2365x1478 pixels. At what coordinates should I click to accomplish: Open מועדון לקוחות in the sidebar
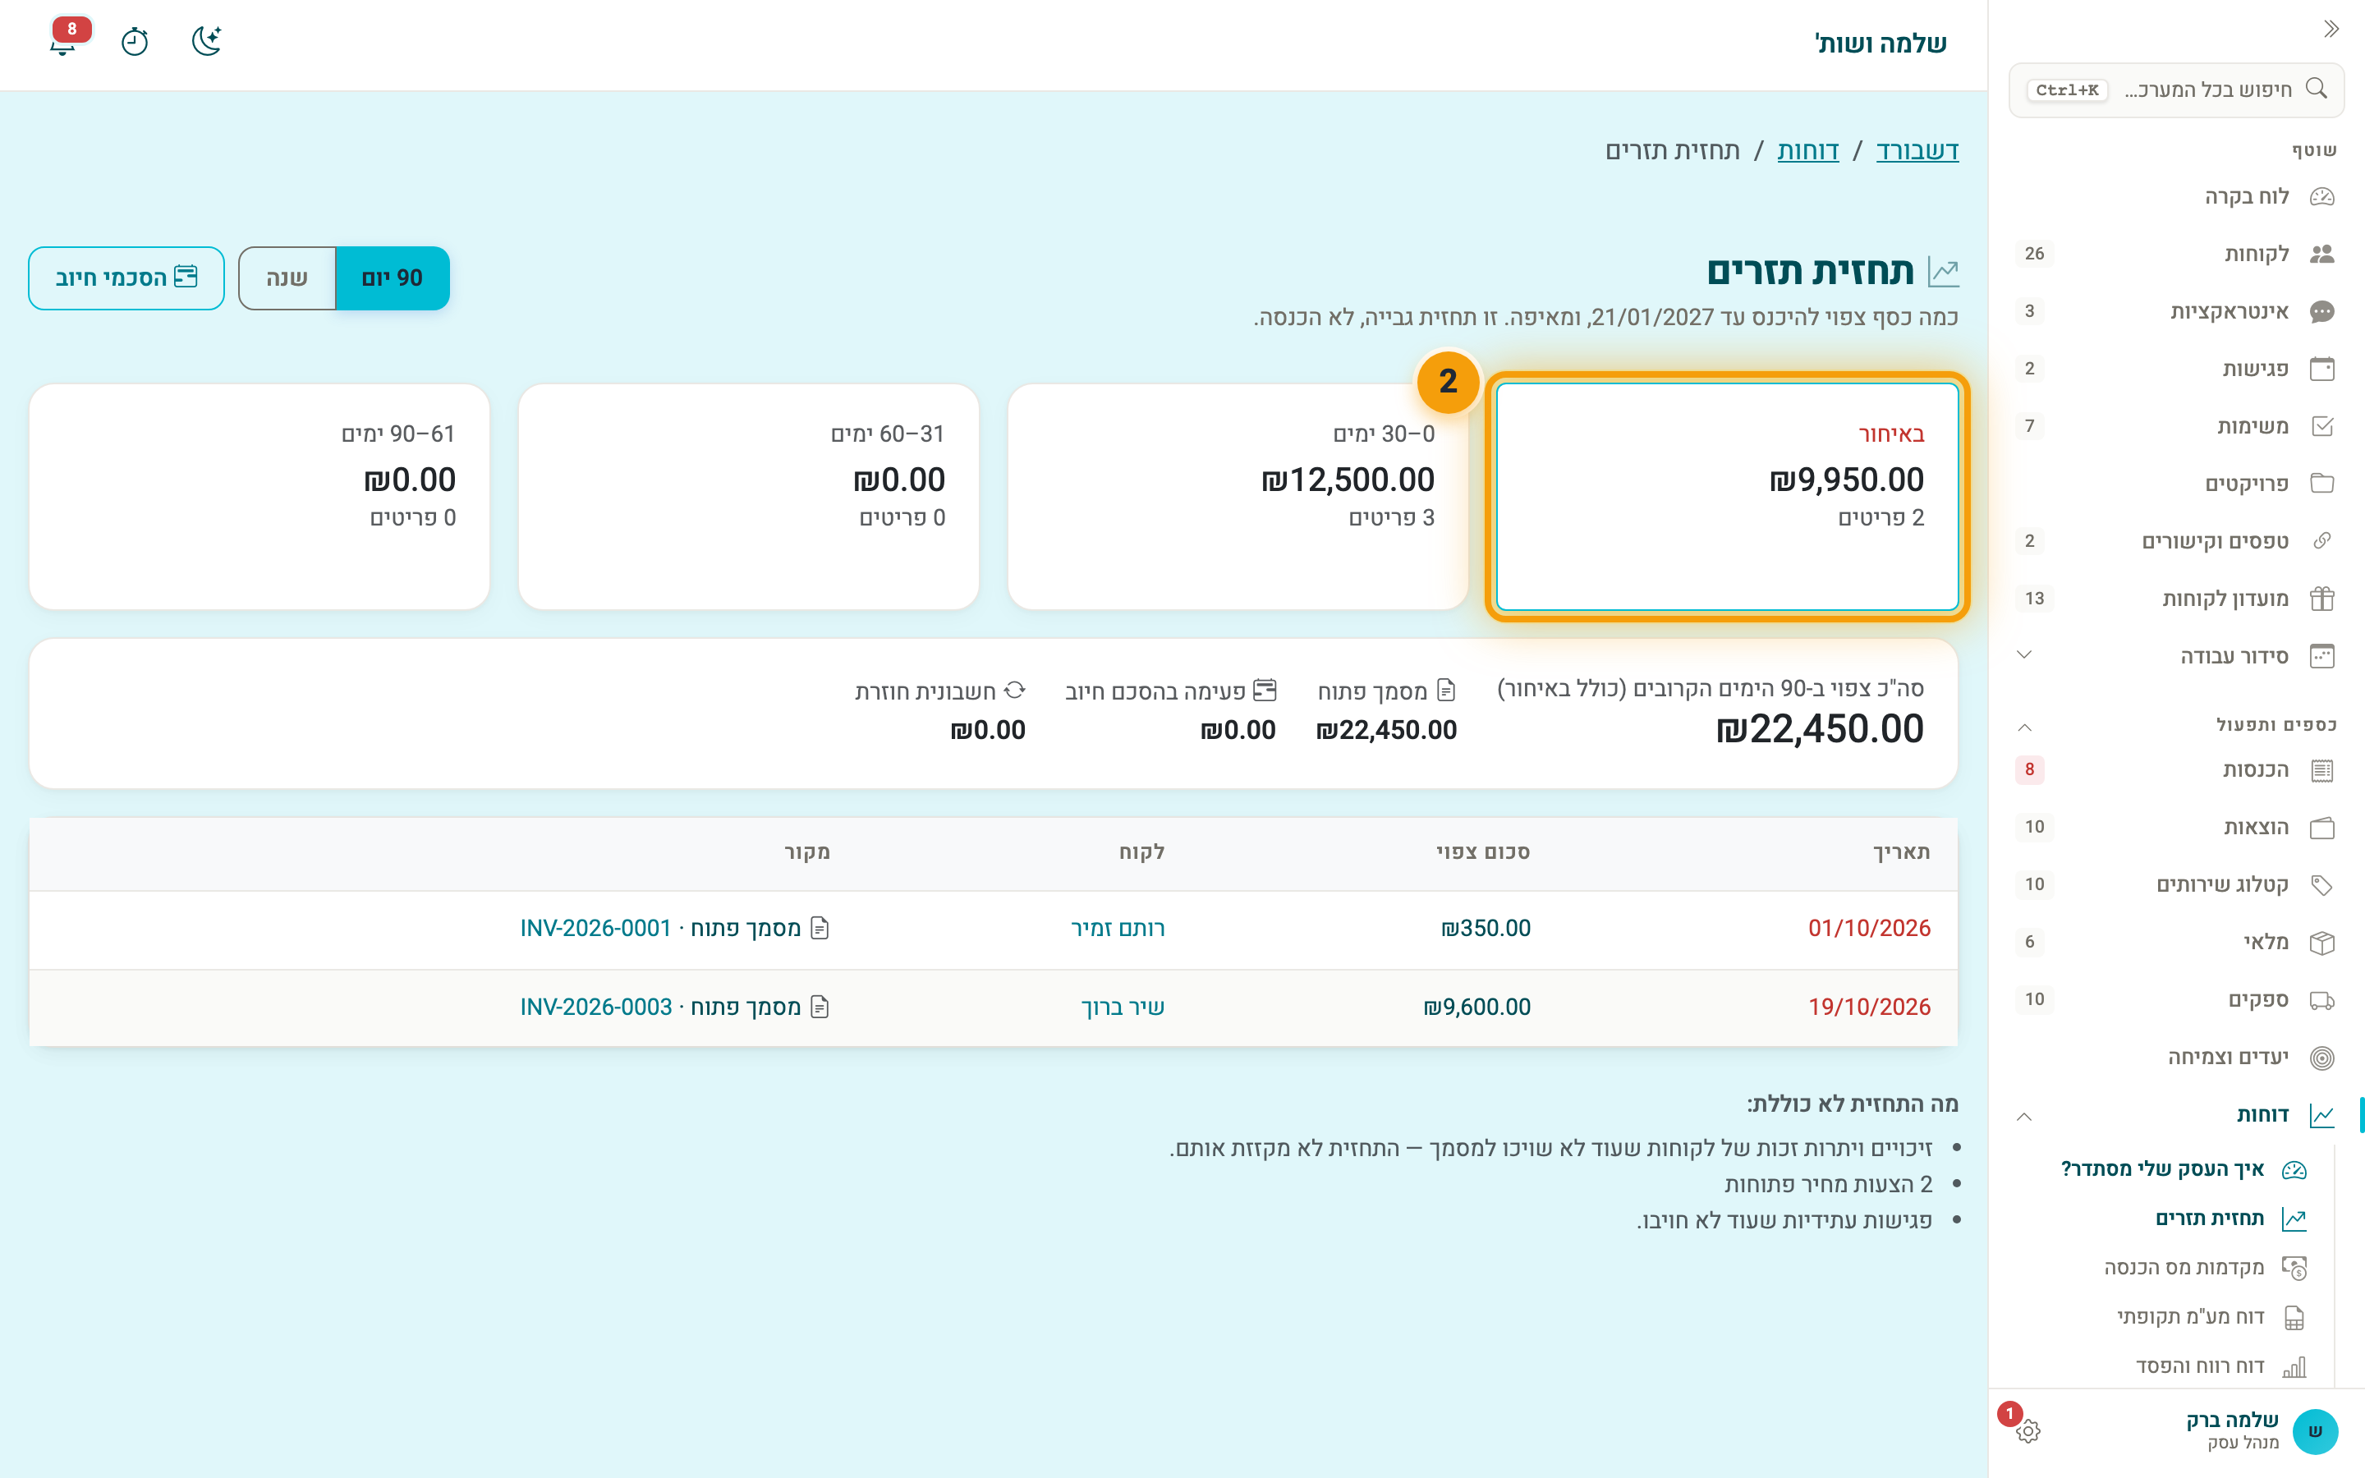[x=2176, y=599]
